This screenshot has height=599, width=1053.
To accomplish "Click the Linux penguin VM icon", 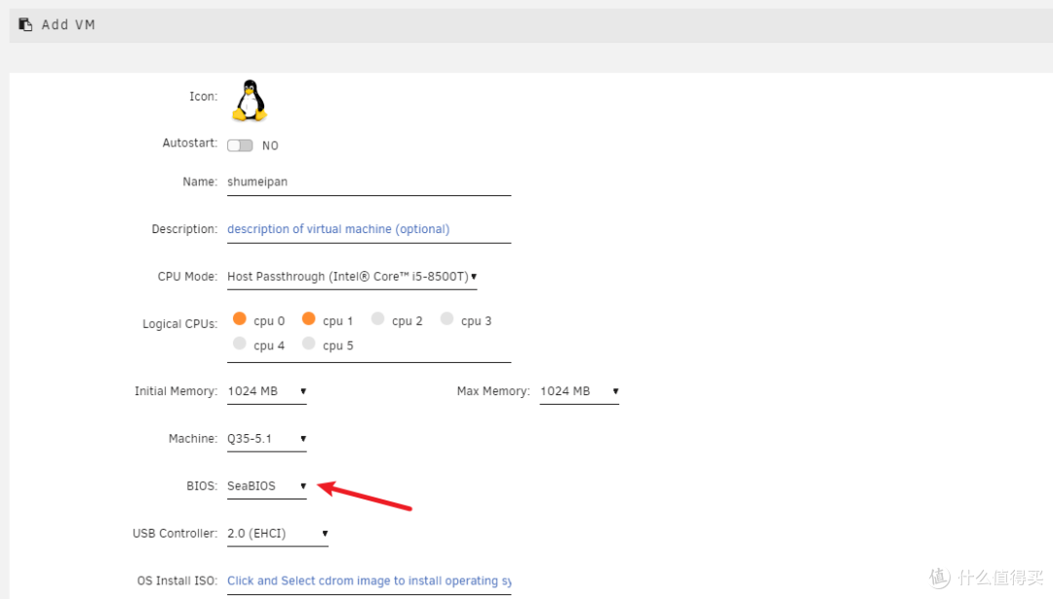I will [x=250, y=100].
